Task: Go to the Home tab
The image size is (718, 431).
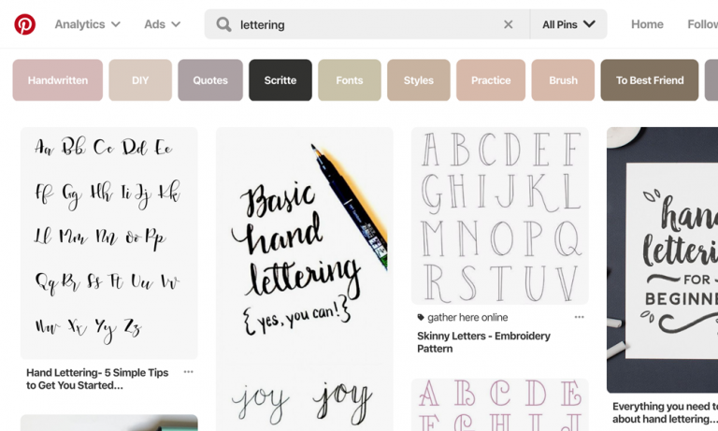Action: point(647,24)
